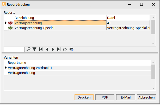
Task: Jump to last record arrow
Action: click(x=59, y=49)
